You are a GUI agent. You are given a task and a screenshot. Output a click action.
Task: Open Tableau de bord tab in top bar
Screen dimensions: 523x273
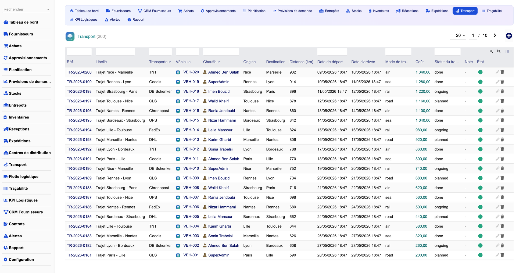[84, 11]
